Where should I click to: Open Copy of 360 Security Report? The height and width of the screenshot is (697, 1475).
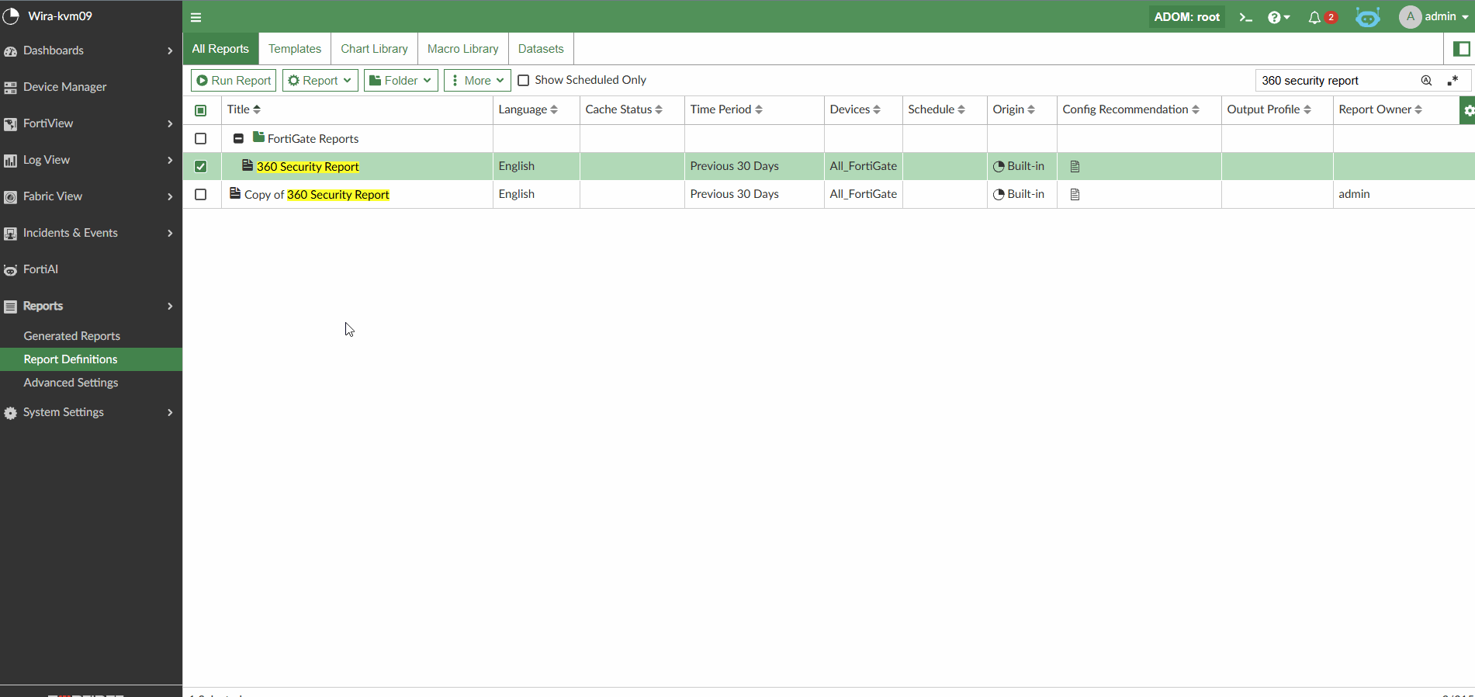tap(317, 195)
